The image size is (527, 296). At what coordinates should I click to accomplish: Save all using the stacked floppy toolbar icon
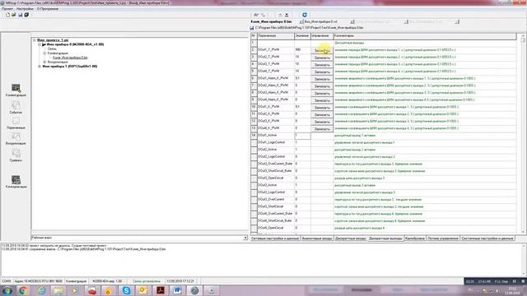(26, 15)
